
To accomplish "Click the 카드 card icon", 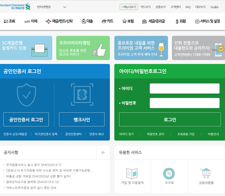I will (104, 21).
